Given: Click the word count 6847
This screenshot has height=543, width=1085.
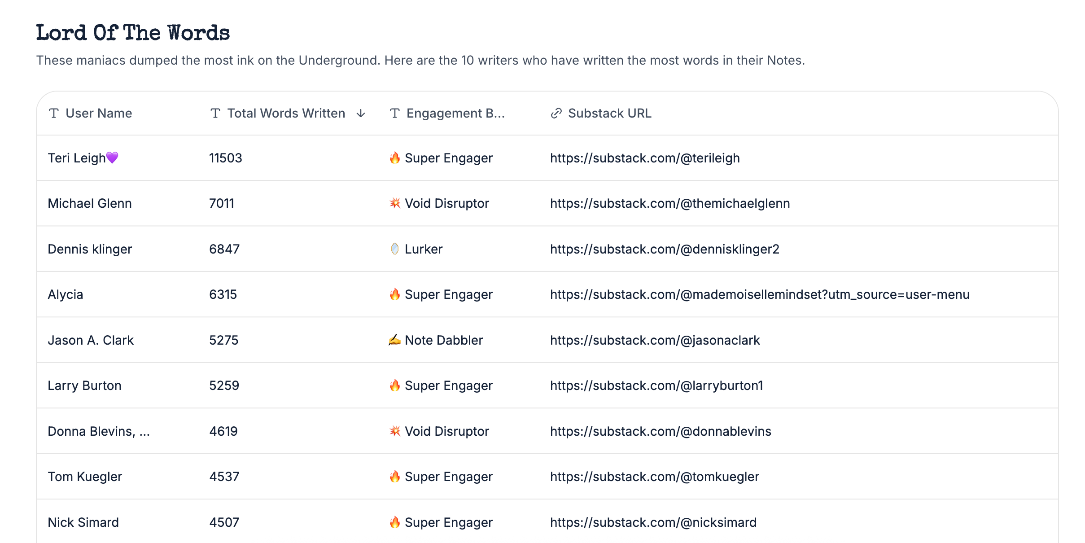Looking at the screenshot, I should [x=224, y=249].
